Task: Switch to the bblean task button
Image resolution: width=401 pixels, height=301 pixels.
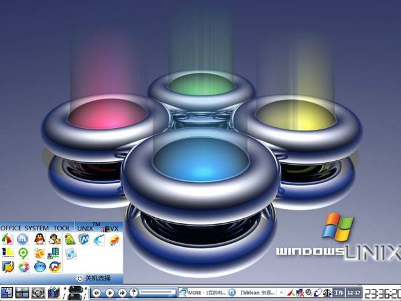Action: tap(252, 292)
